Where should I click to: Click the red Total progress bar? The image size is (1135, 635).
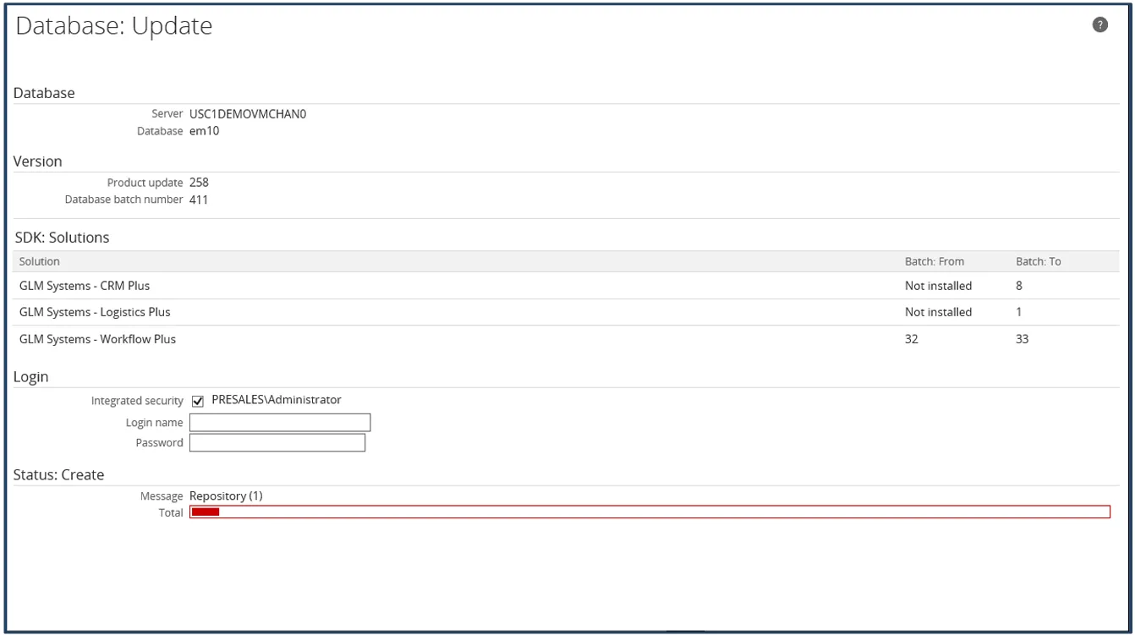pyautogui.click(x=649, y=512)
